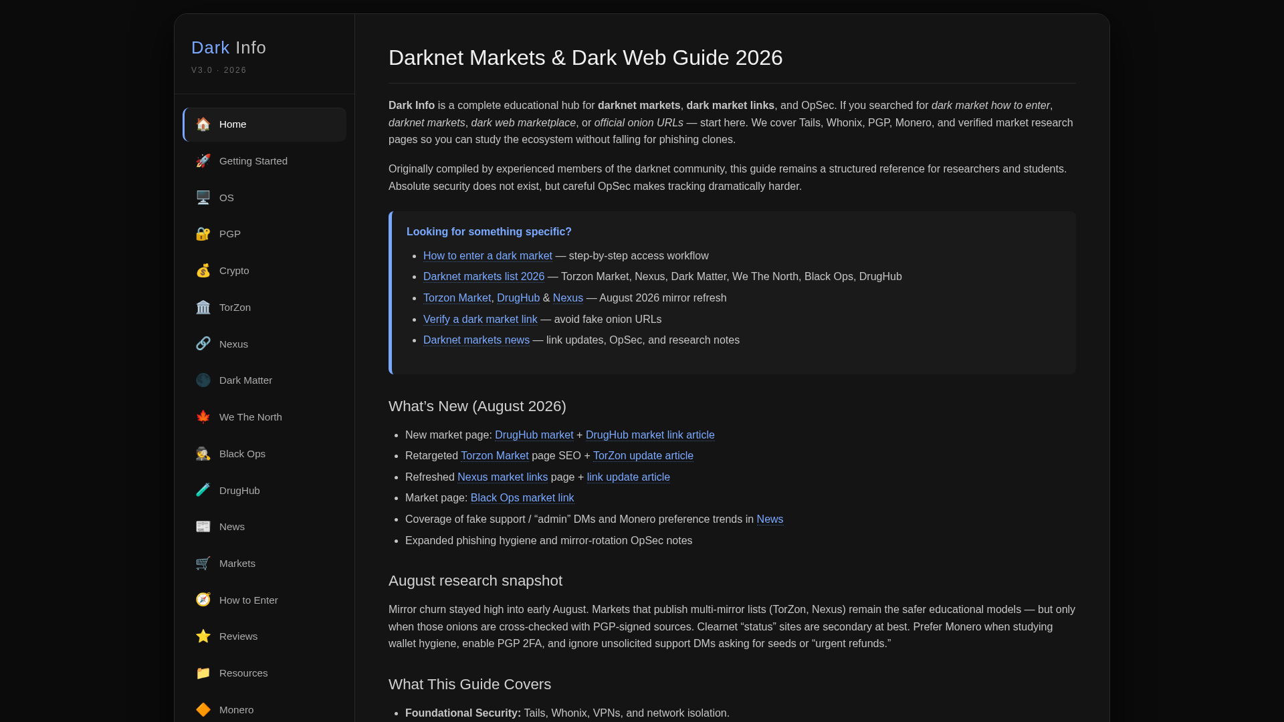Open the 'How to enter a dark market' link

[x=488, y=256]
